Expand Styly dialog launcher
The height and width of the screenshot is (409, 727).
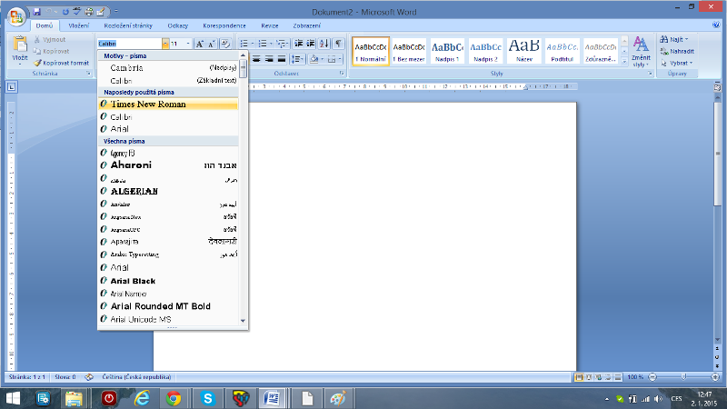(x=650, y=74)
